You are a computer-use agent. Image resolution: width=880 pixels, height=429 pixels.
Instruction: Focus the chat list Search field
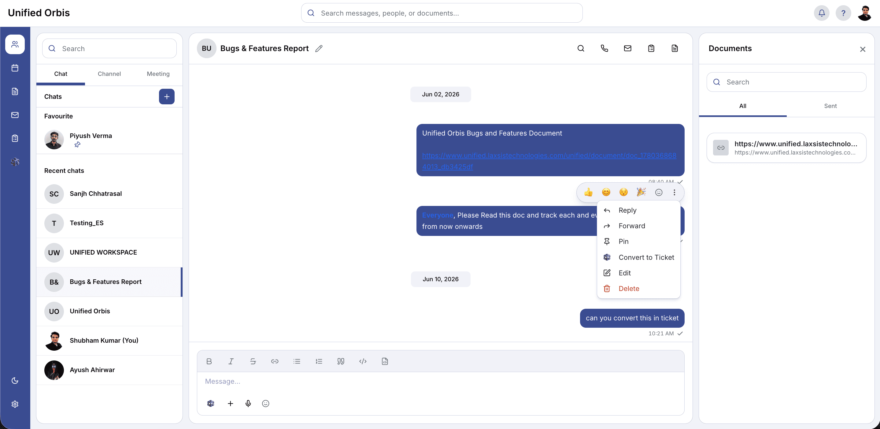click(109, 49)
